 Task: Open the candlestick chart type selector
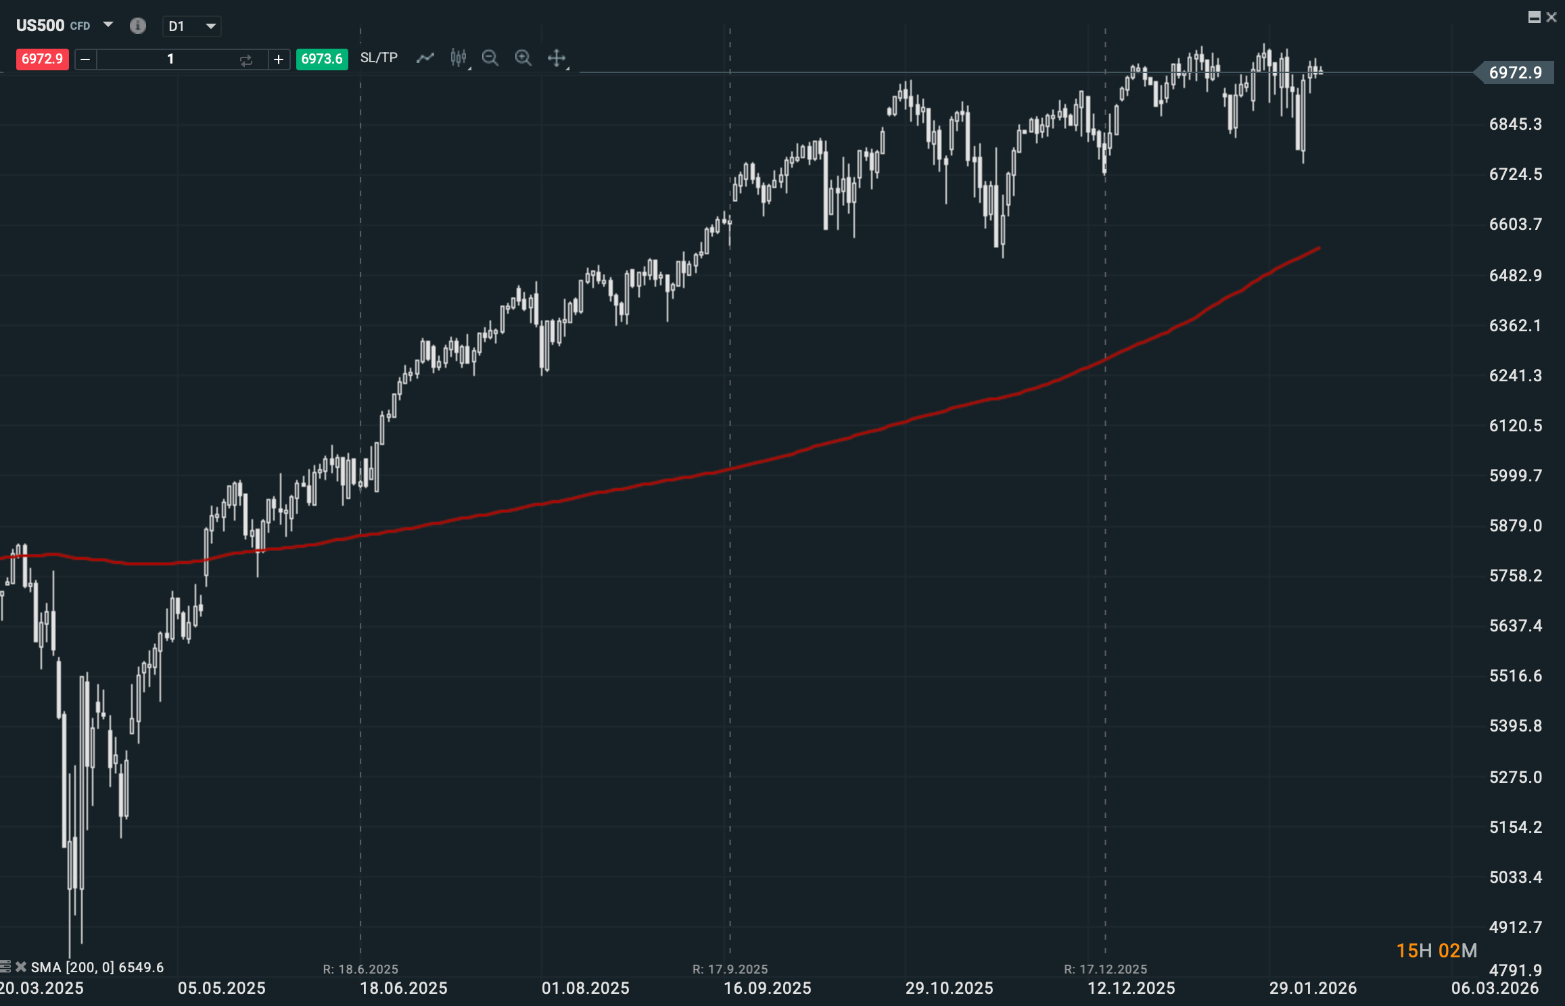click(459, 58)
